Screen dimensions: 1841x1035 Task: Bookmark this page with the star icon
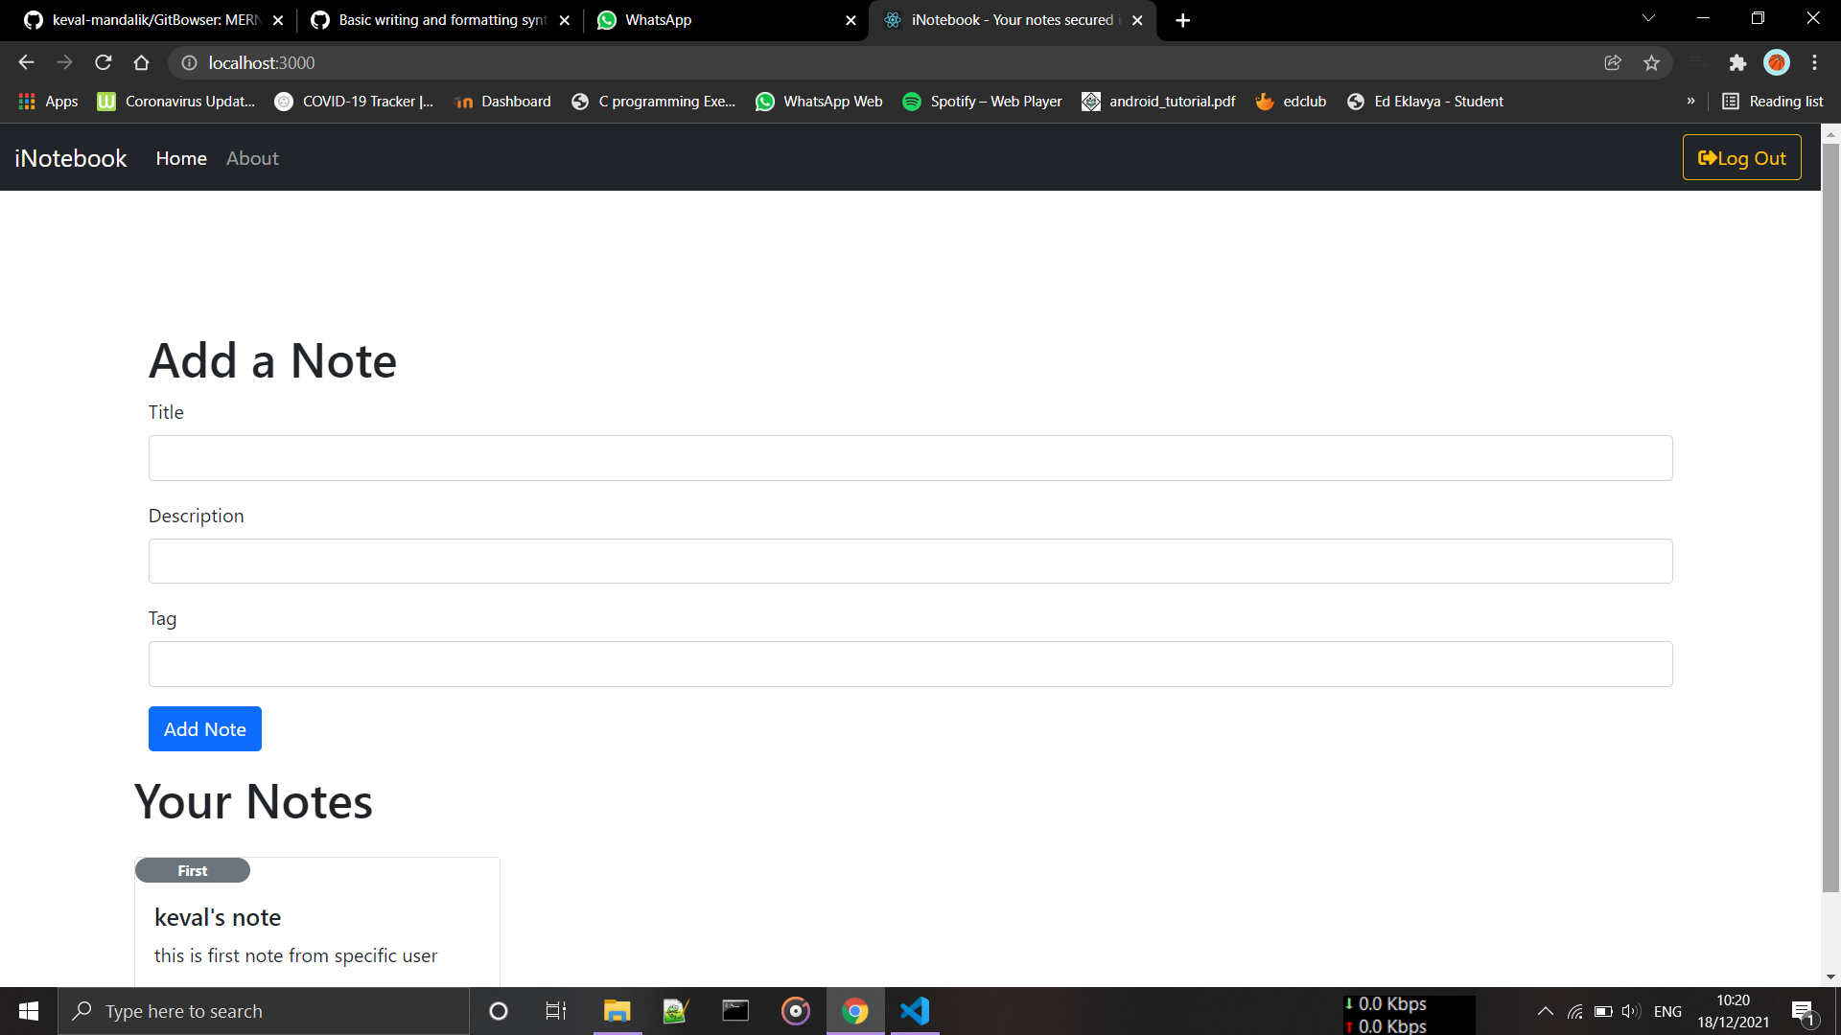click(x=1651, y=62)
